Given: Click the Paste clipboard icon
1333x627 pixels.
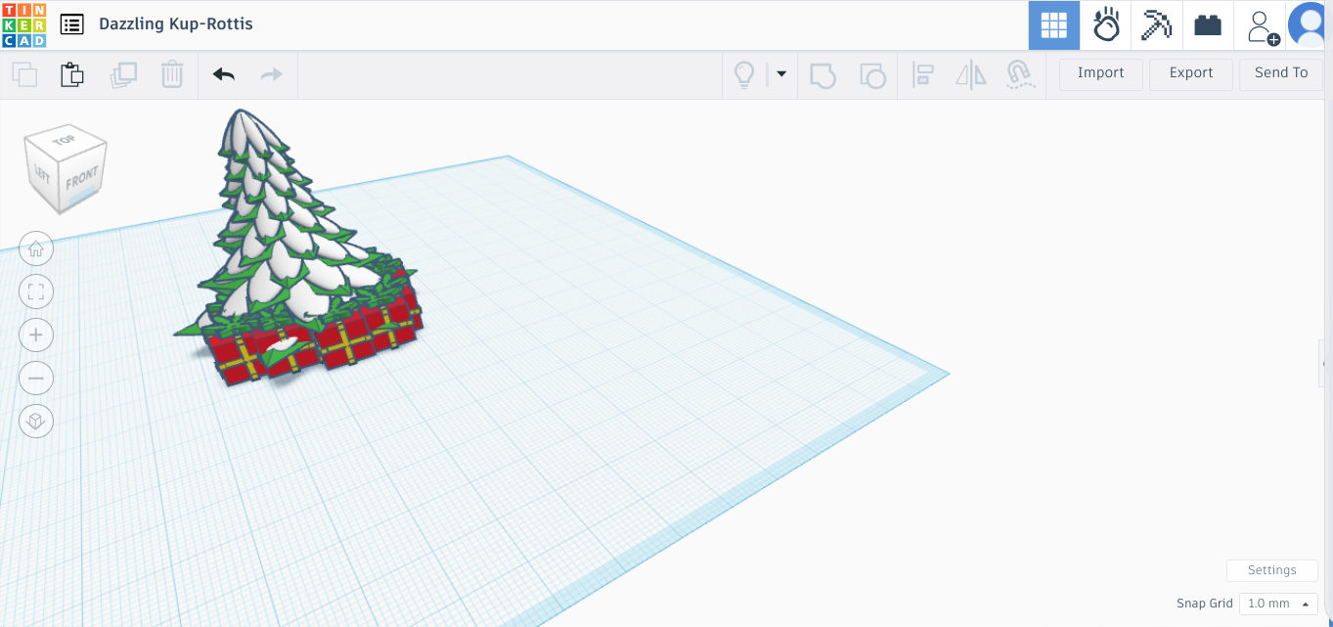Looking at the screenshot, I should pos(72,74).
